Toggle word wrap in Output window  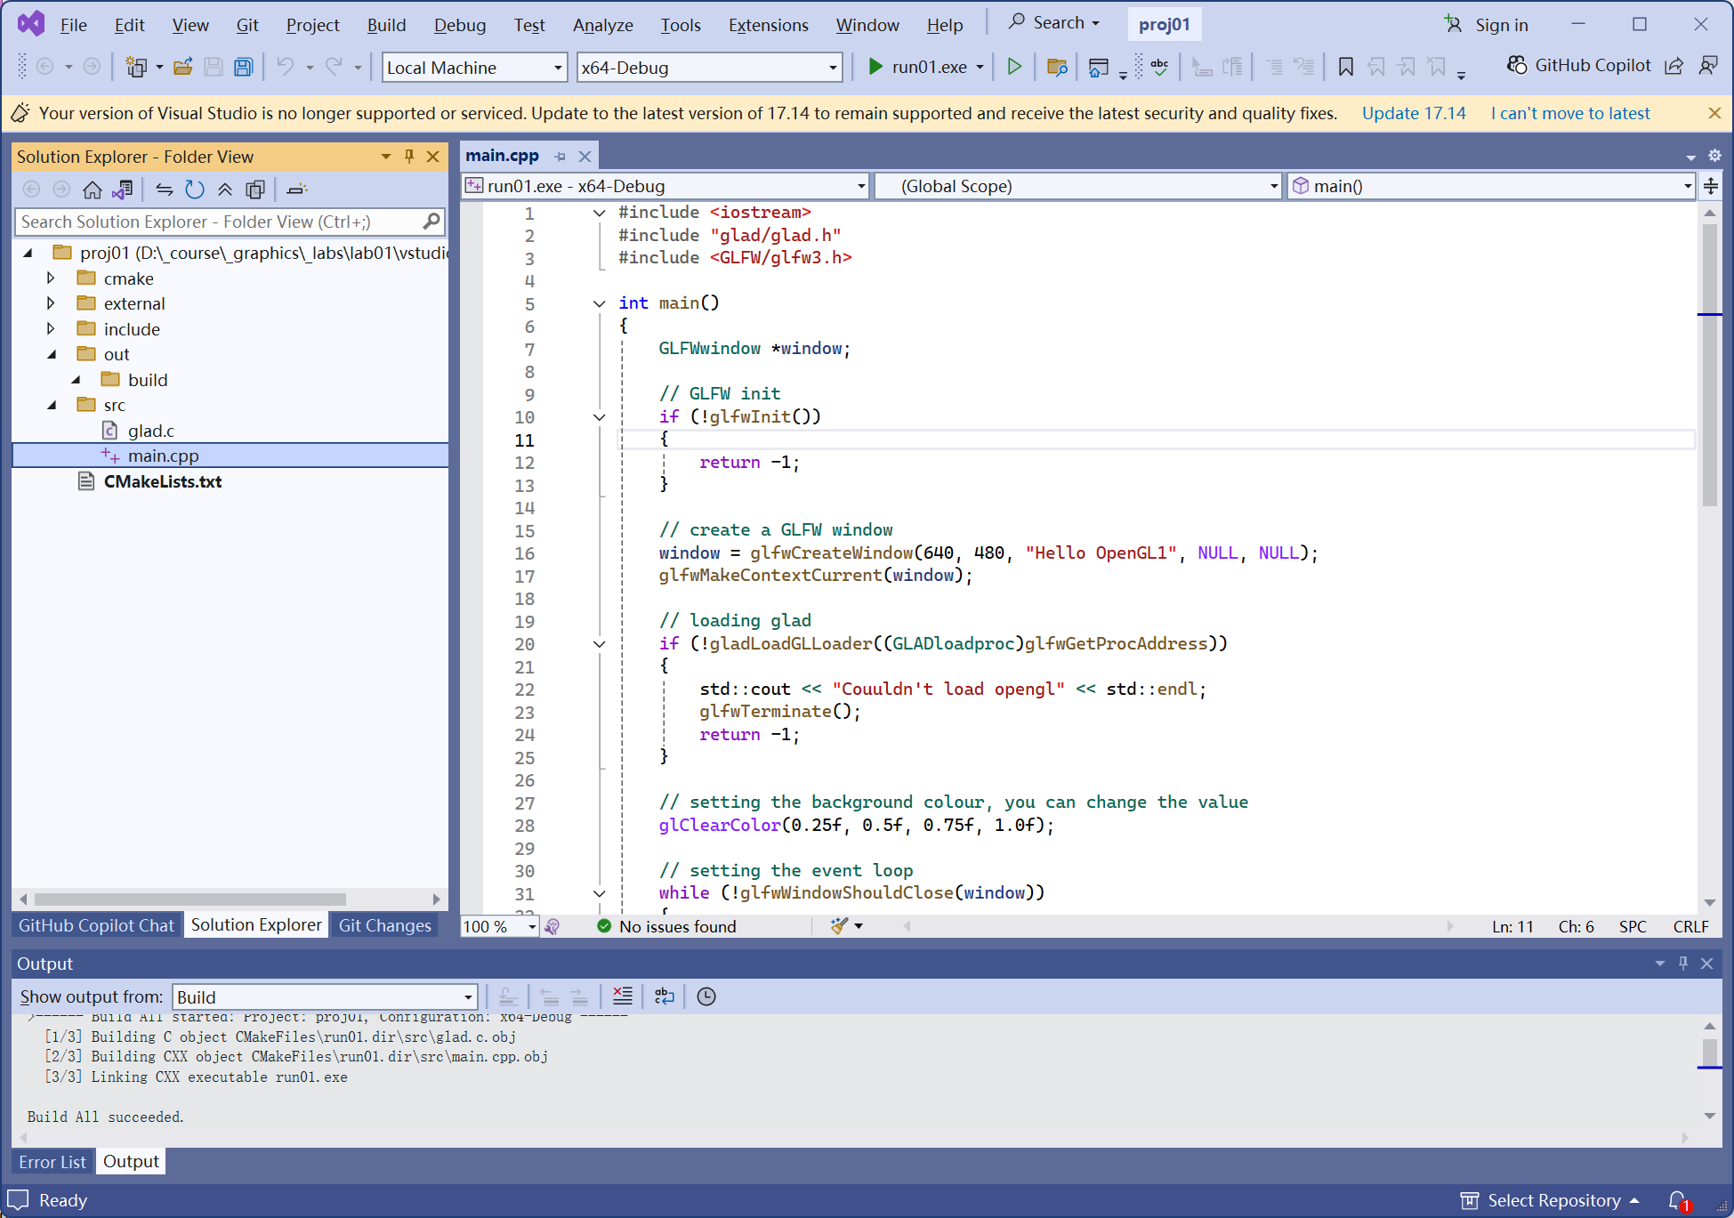click(665, 996)
